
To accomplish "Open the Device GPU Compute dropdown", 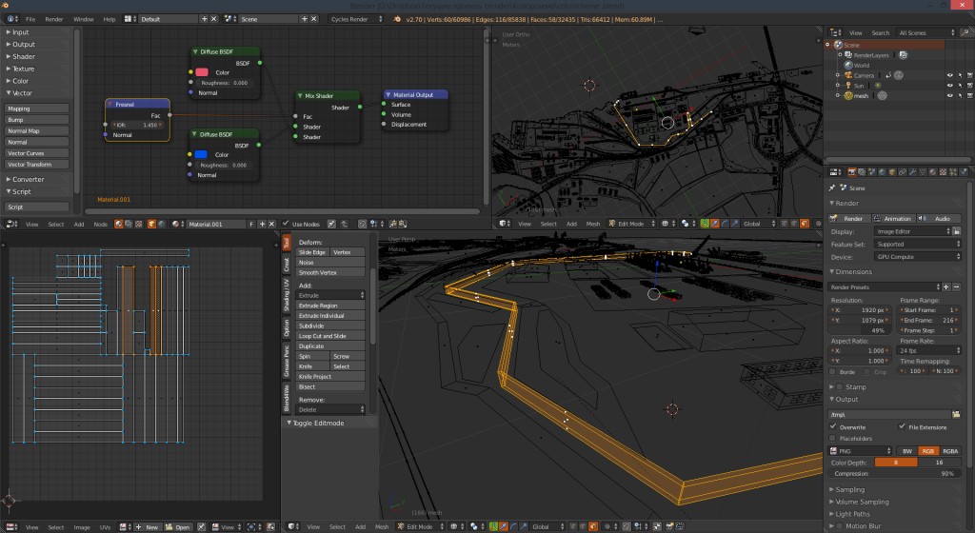I will [917, 257].
